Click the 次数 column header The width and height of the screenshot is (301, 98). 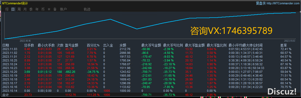(60, 45)
